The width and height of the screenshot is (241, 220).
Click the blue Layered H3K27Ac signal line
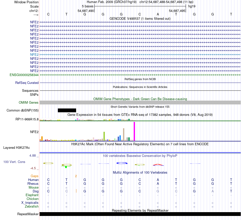pyautogui.click(x=140, y=153)
